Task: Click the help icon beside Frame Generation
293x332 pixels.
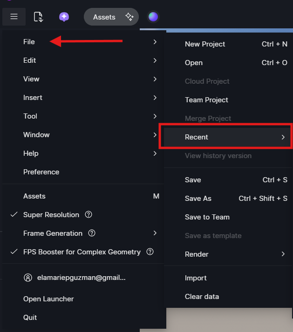Action: click(92, 233)
